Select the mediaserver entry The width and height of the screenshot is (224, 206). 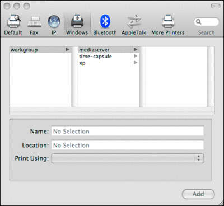tap(109, 50)
